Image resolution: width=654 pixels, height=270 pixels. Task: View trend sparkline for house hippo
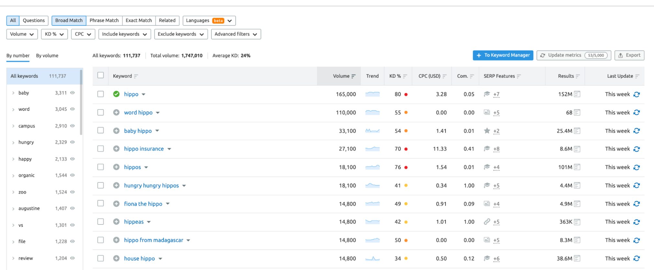tap(372, 258)
